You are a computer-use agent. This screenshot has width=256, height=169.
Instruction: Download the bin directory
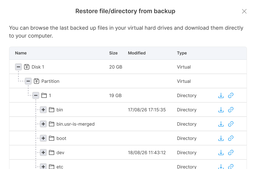coord(221,110)
